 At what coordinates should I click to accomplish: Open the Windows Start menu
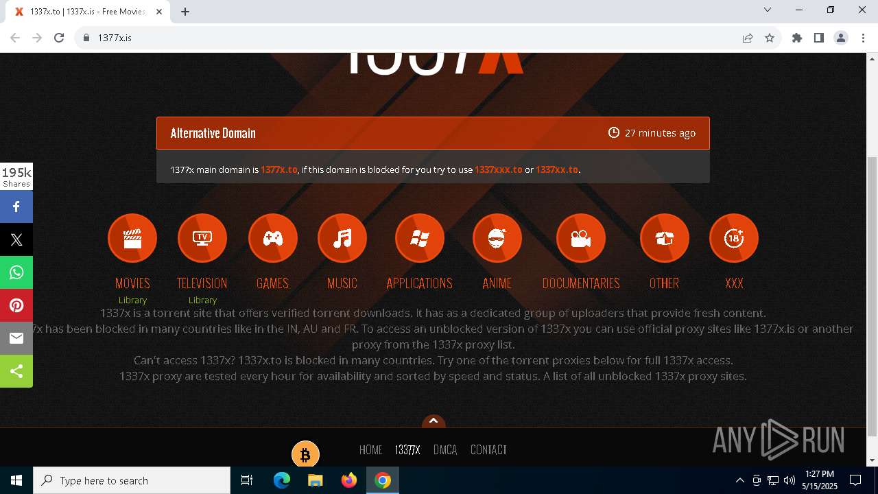tap(16, 480)
